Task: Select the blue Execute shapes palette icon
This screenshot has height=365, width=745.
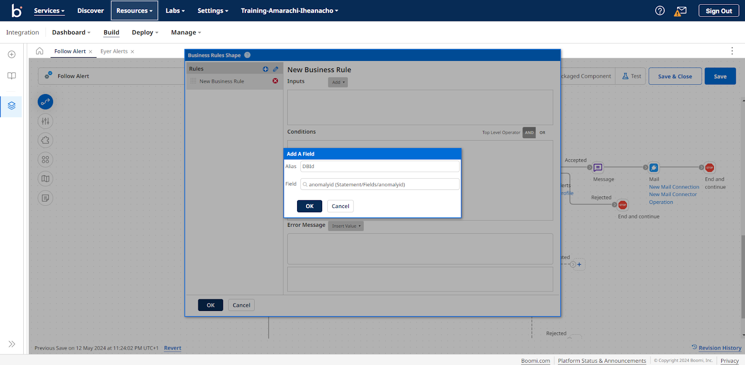Action: click(x=45, y=102)
